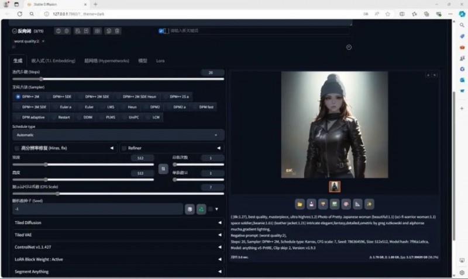Open the output images folder icon

pyautogui.click(x=300, y=204)
